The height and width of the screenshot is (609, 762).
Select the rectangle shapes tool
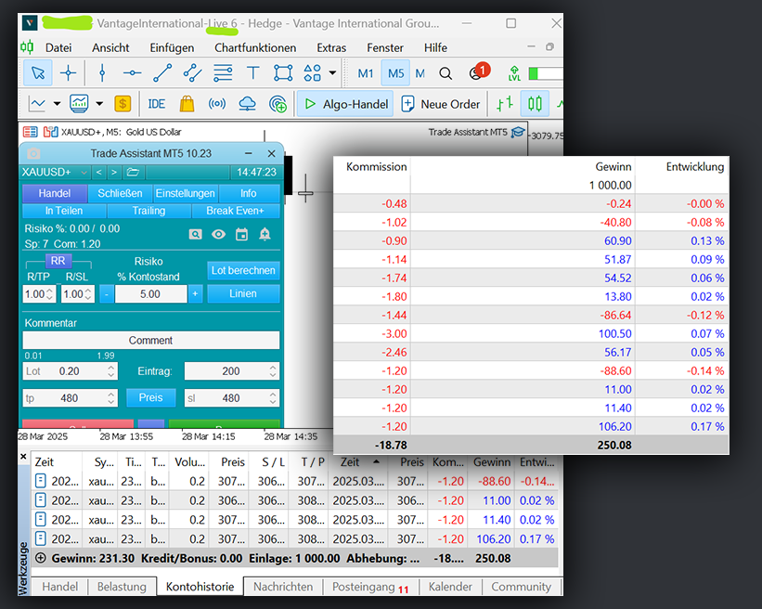point(283,73)
